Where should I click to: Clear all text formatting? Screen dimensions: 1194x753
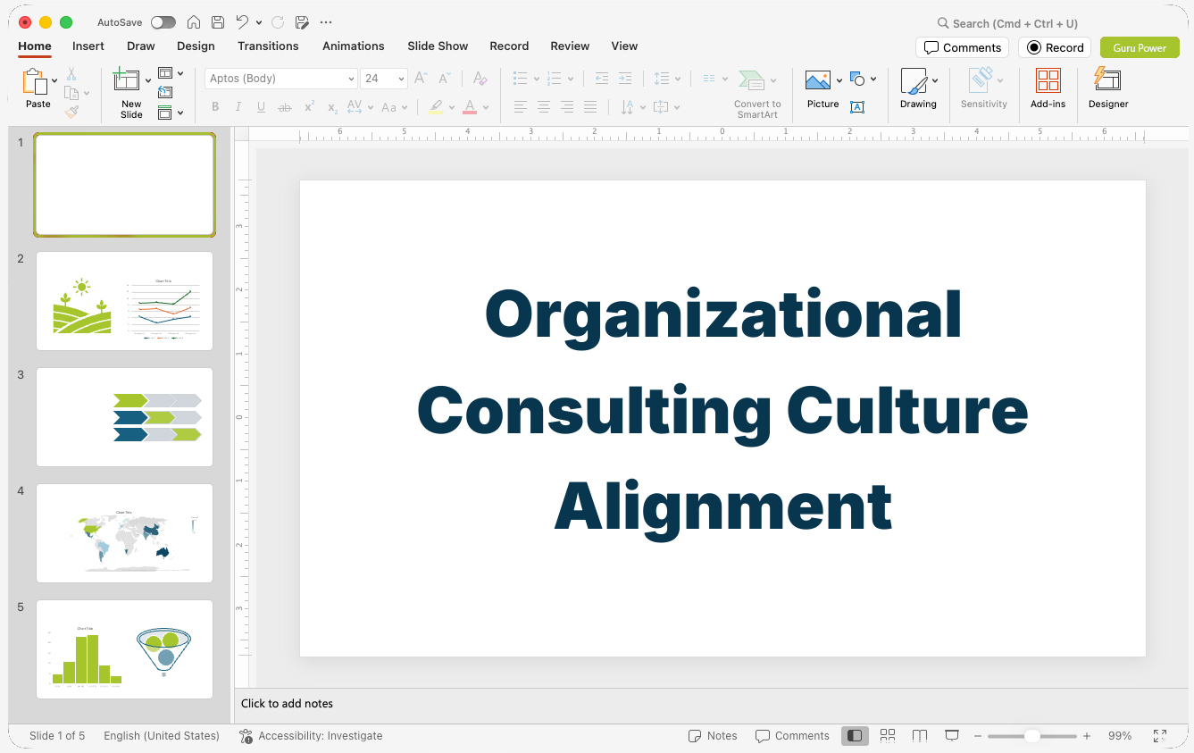coord(480,79)
